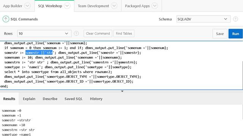The width and height of the screenshot is (243, 136).
Task: Click result line "somenum =1"
Action: point(11,116)
